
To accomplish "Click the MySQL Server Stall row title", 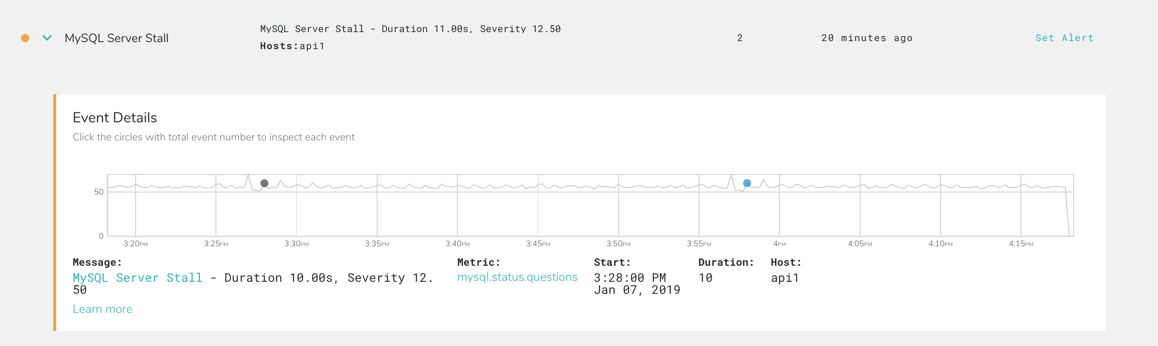I will click(117, 38).
